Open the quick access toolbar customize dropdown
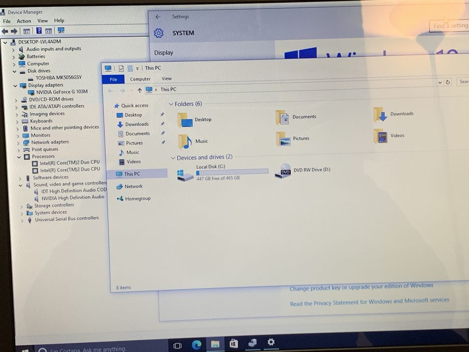The height and width of the screenshot is (352, 469). [137, 68]
